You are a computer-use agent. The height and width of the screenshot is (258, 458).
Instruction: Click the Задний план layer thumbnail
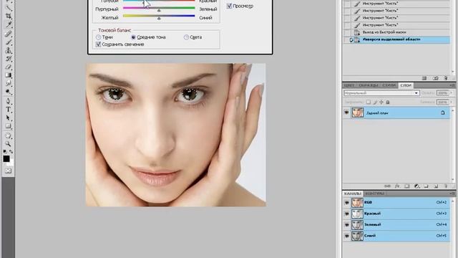tap(358, 113)
